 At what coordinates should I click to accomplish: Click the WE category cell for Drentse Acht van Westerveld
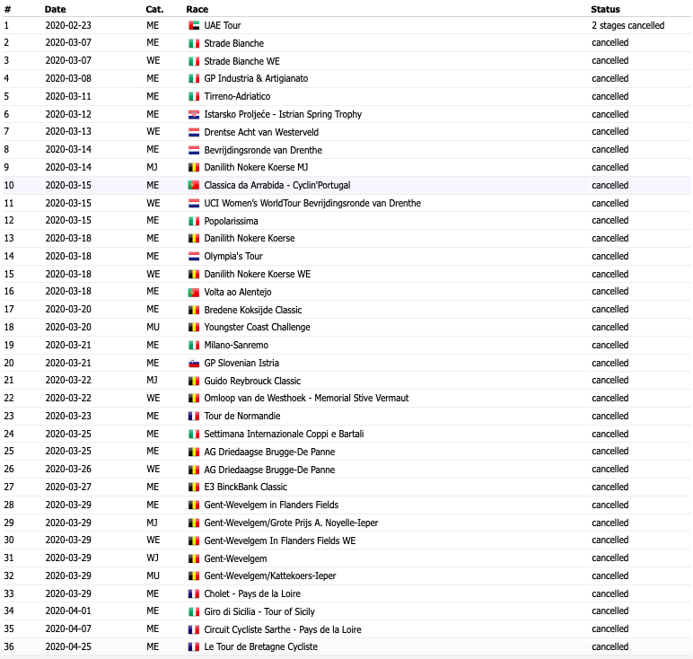(154, 132)
